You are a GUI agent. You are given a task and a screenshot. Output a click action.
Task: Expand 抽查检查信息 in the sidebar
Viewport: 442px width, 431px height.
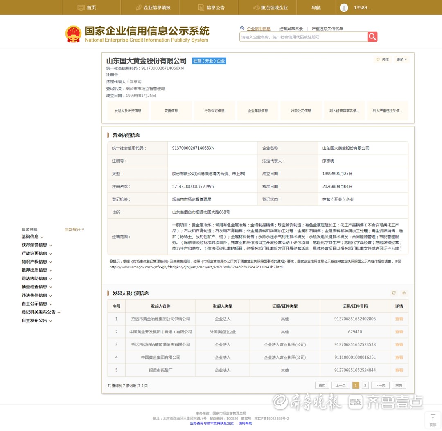37,287
